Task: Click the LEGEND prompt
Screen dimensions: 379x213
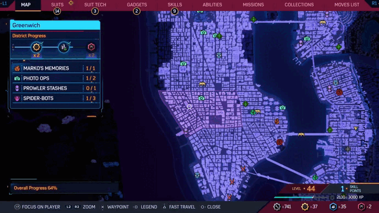Action: (x=146, y=207)
